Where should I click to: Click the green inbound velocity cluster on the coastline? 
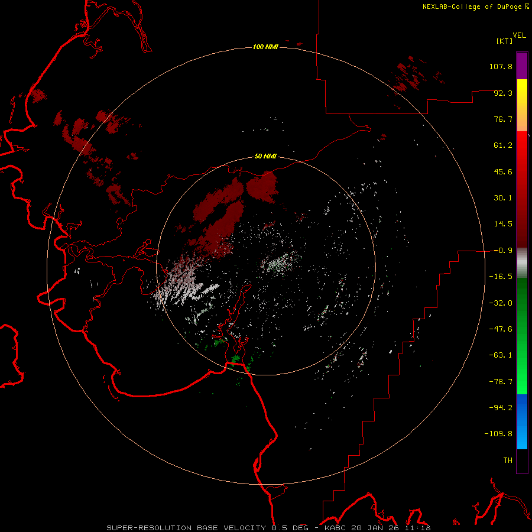click(x=235, y=359)
